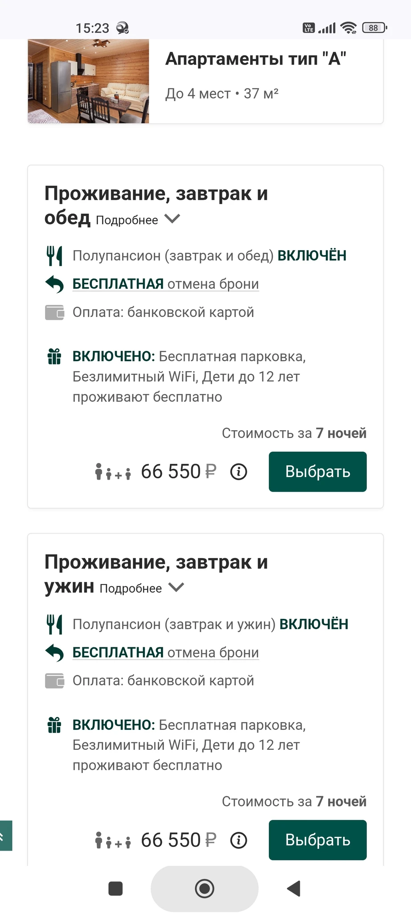The height and width of the screenshot is (913, 411).
Task: Tap the "Апартаменты тип A" title
Action: (255, 59)
